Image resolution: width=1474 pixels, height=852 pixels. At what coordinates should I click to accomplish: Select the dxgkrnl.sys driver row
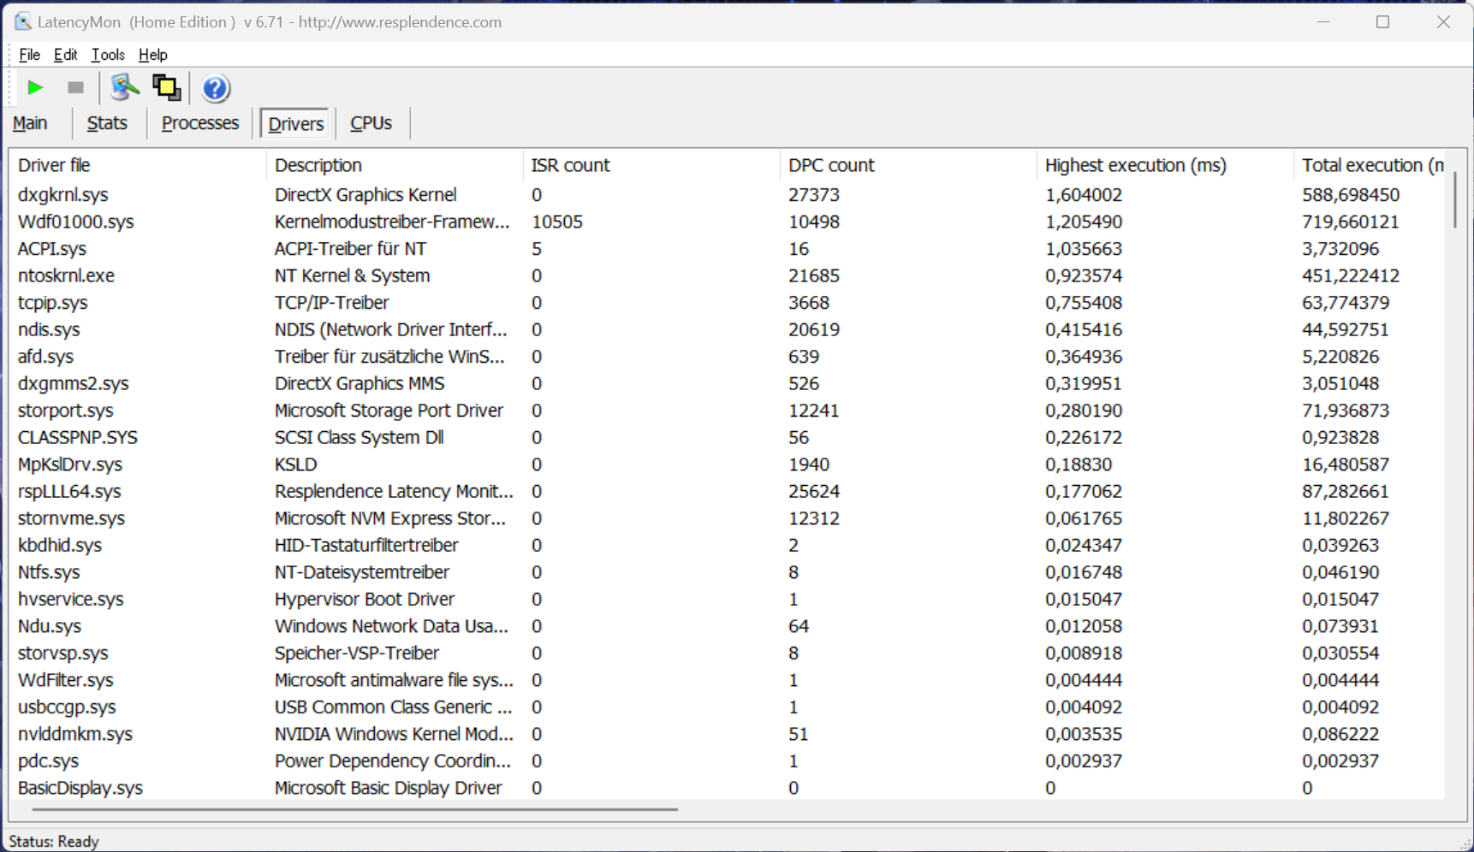point(728,195)
